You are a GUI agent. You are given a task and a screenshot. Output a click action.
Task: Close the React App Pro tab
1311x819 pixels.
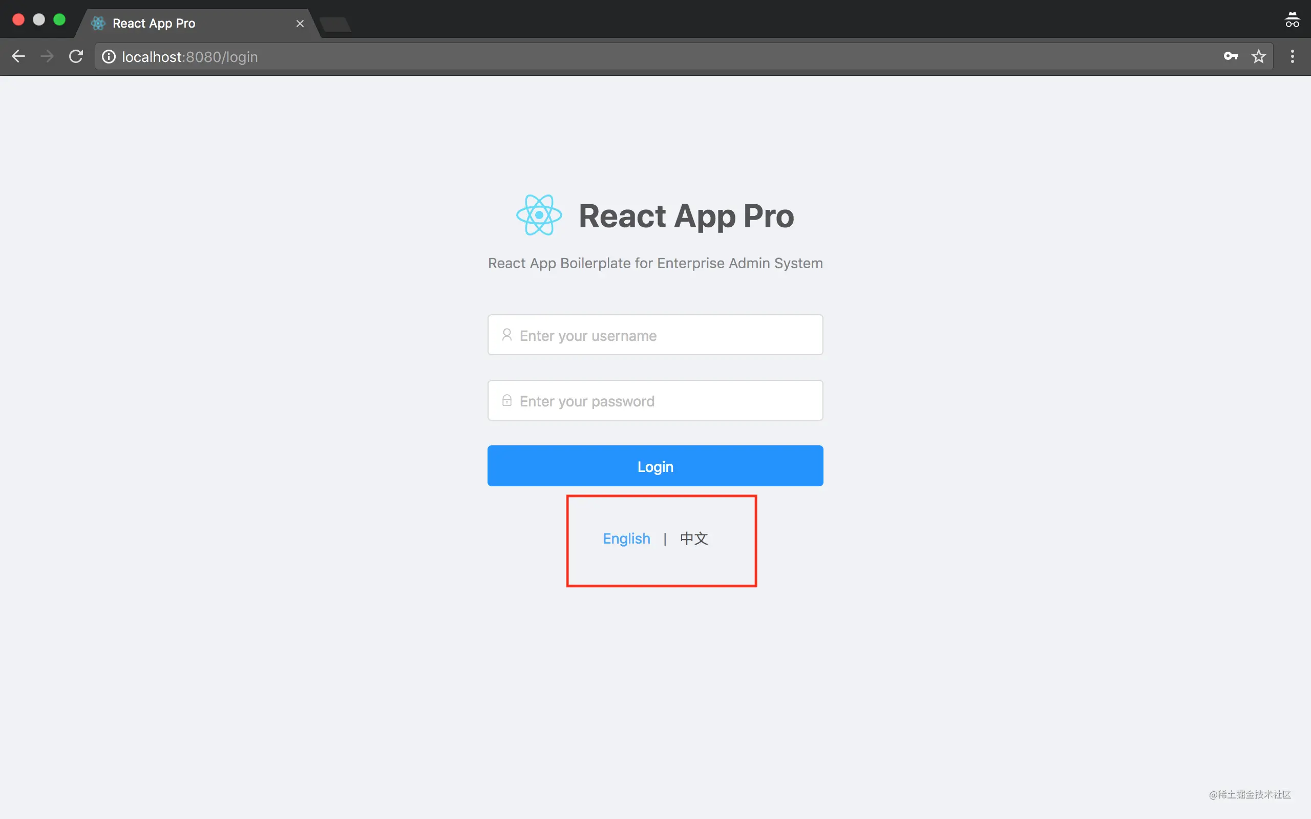(x=300, y=24)
